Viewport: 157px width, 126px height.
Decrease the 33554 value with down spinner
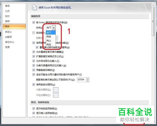[x=88, y=81]
